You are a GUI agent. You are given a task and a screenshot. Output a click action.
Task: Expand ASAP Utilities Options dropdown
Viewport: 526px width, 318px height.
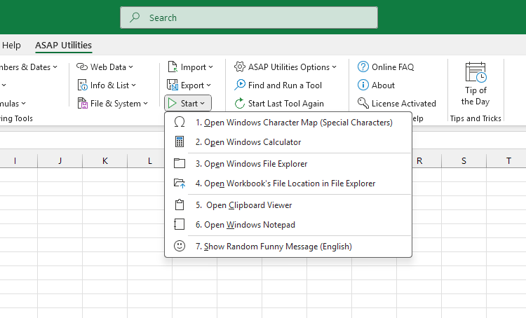click(x=285, y=67)
